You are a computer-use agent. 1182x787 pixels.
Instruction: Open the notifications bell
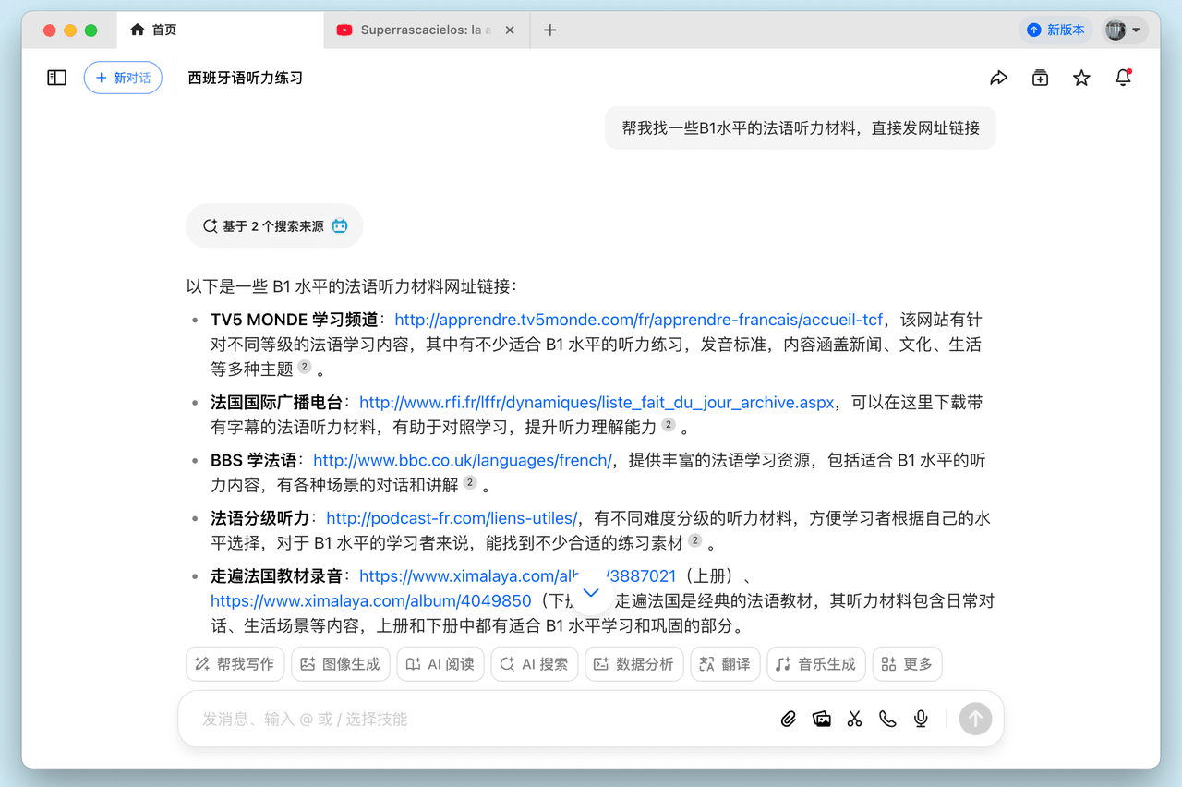1123,79
